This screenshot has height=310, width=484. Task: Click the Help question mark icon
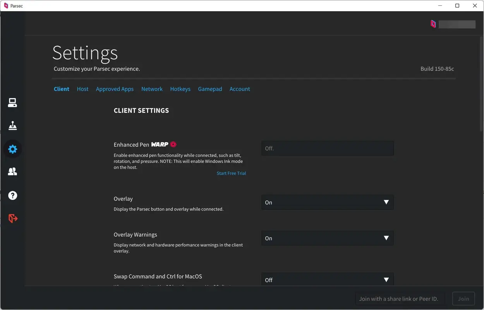point(12,195)
